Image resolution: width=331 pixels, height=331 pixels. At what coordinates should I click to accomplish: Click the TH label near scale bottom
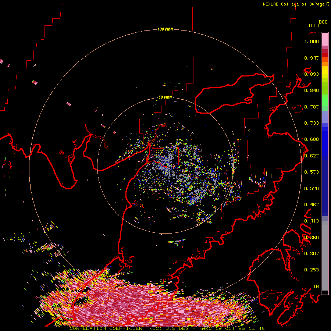[x=316, y=286]
